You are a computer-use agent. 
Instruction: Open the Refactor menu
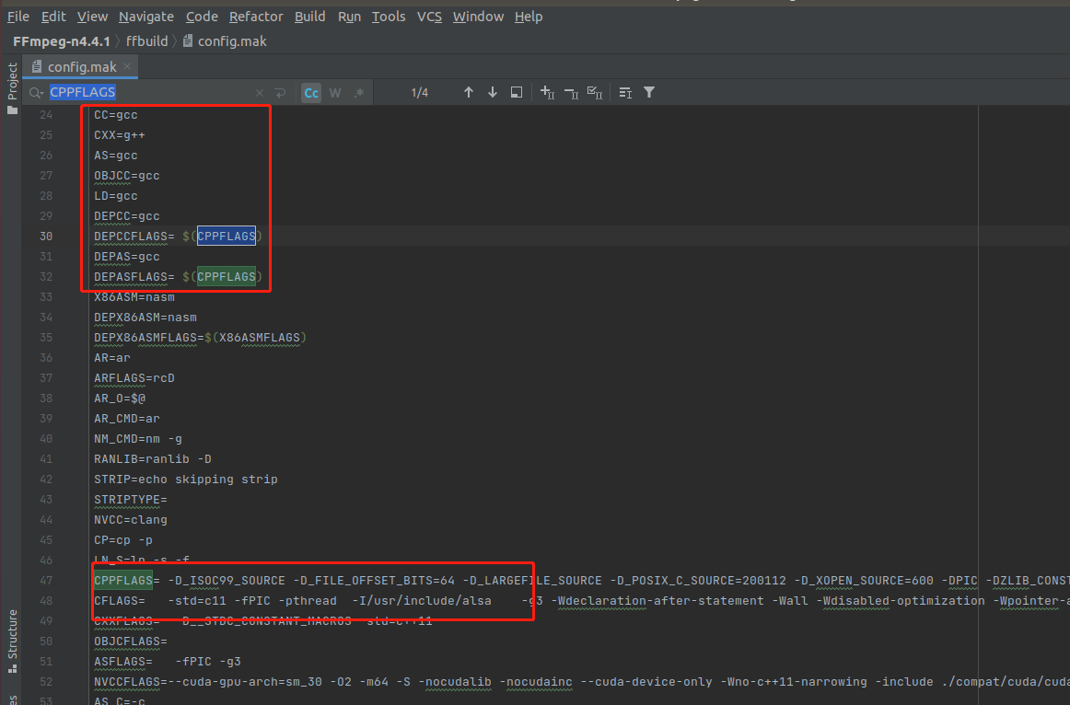(256, 16)
